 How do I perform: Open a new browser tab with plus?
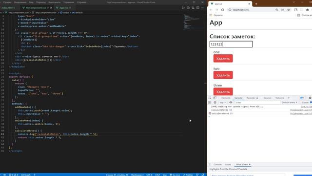click(256, 4)
